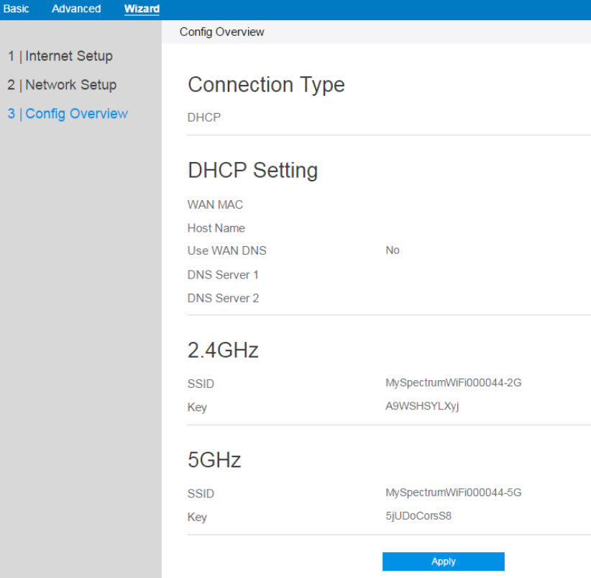Click the Host Name label
591x578 pixels.
point(216,228)
